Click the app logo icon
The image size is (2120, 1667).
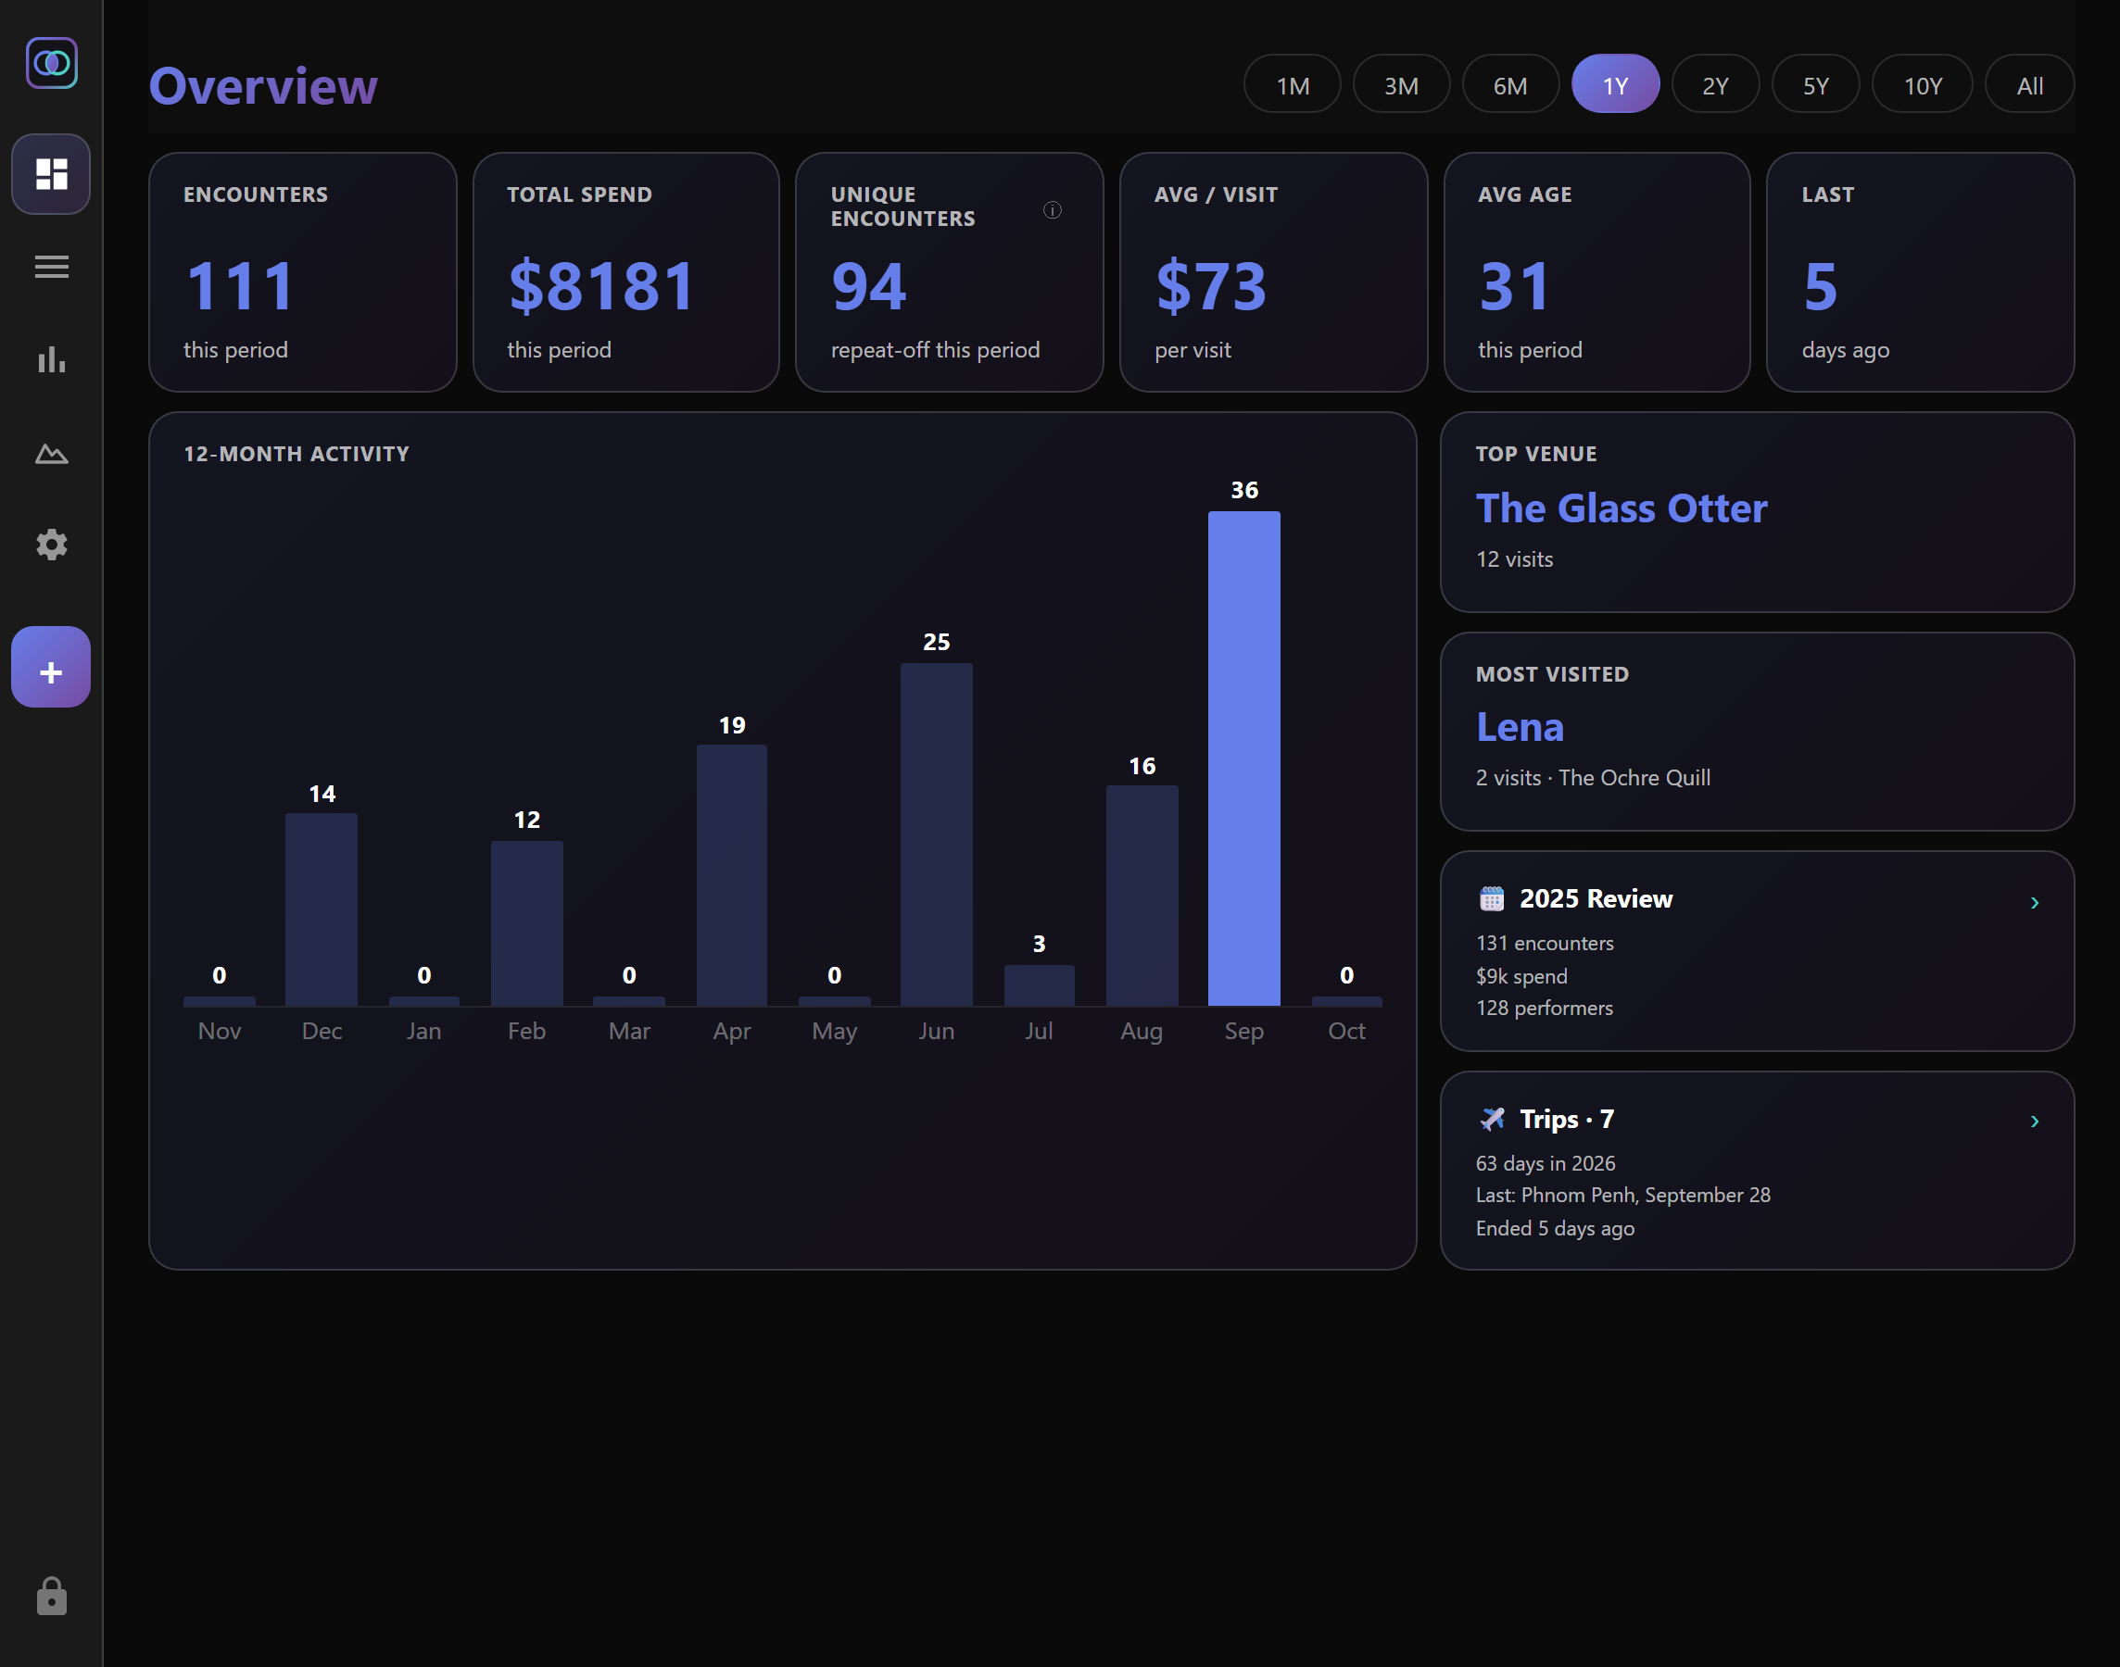(52, 64)
